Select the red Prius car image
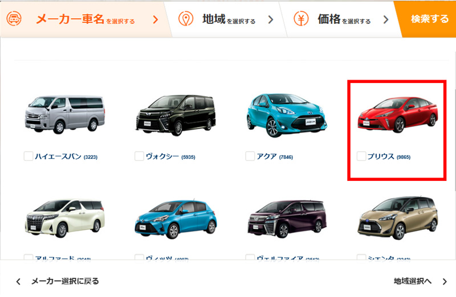Viewport: 456px width, 297px height. coord(397,115)
